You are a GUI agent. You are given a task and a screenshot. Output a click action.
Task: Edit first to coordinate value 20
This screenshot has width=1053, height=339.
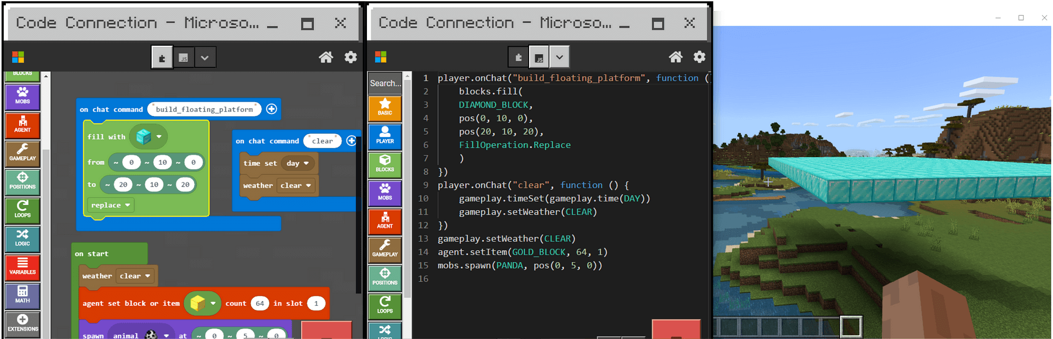click(x=123, y=184)
